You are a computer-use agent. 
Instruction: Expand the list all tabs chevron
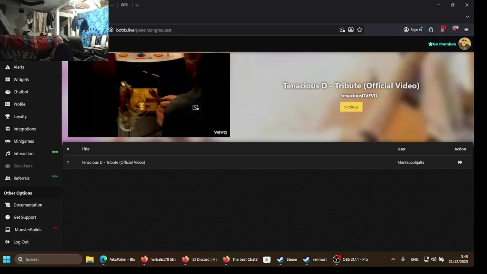pyautogui.click(x=468, y=17)
